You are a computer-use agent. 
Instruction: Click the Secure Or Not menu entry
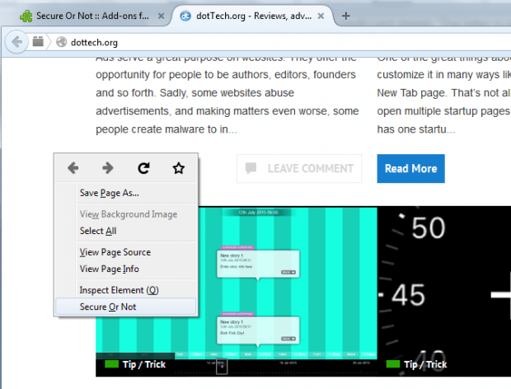[126, 307]
